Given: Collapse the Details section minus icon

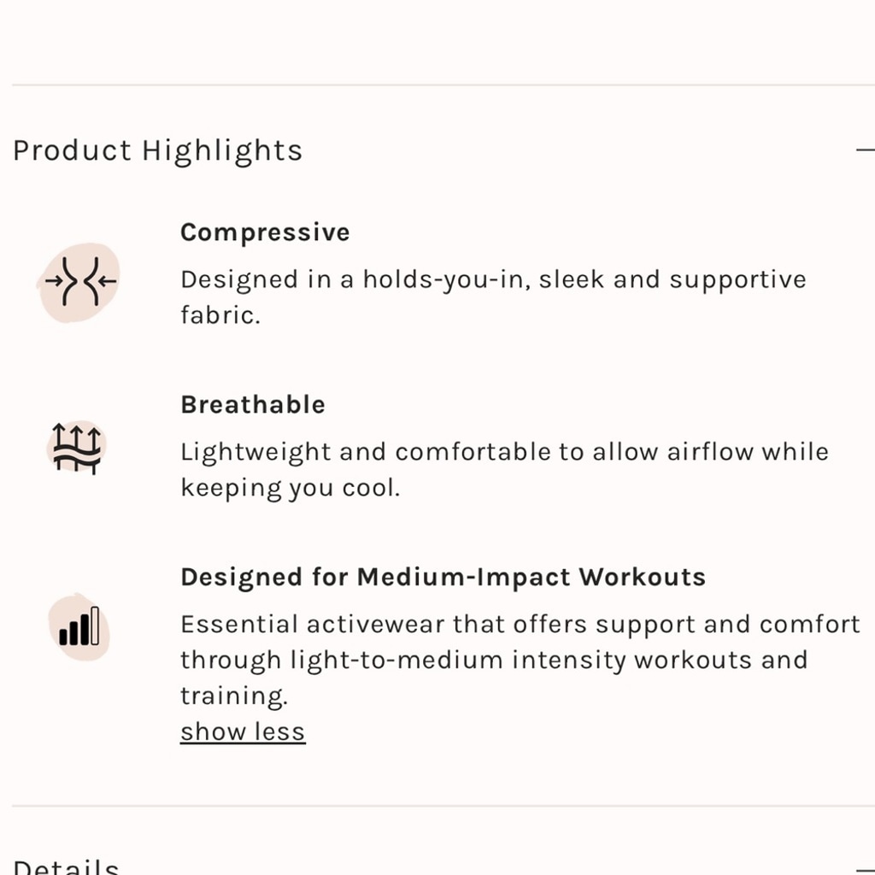Looking at the screenshot, I should (866, 872).
